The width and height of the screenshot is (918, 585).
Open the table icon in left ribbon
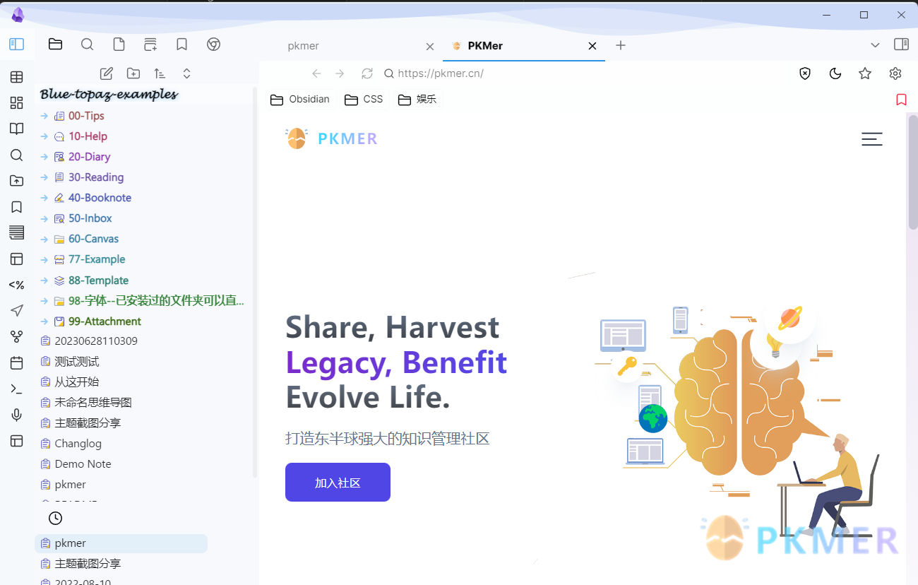coord(16,77)
